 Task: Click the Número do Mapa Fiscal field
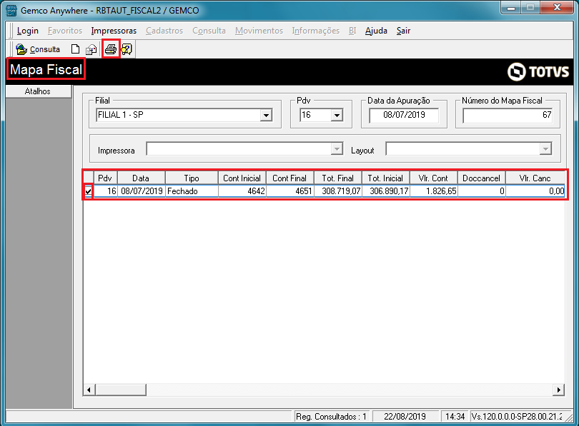pyautogui.click(x=508, y=116)
